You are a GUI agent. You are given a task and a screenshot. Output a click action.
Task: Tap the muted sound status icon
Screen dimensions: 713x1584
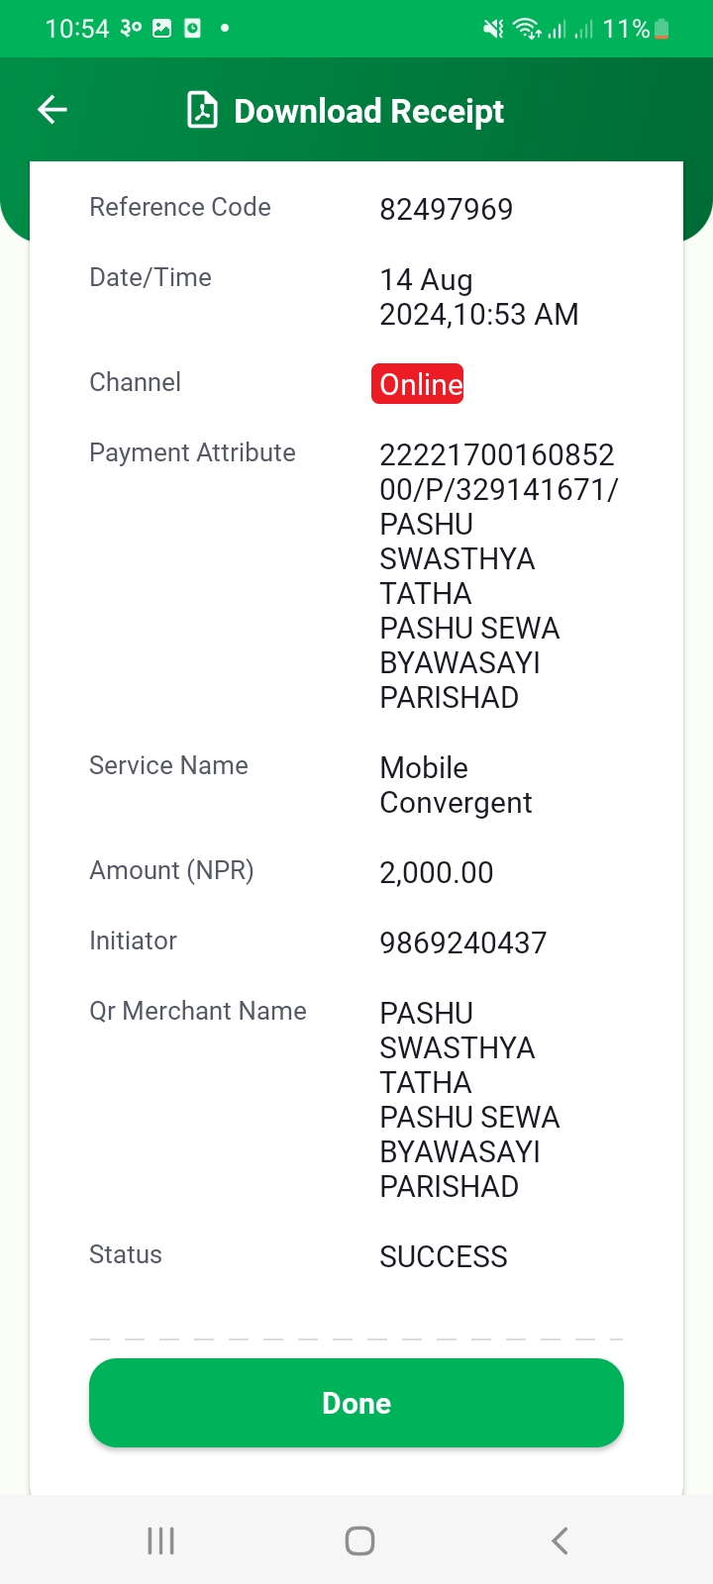pyautogui.click(x=493, y=30)
